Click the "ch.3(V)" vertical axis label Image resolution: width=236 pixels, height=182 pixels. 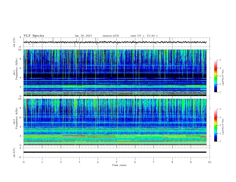(x=14, y=153)
